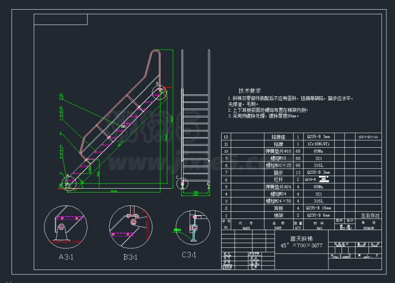Click the B3:1 detail label

pyautogui.click(x=130, y=257)
